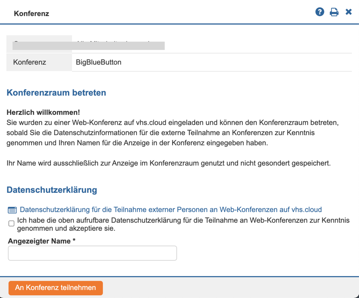Click the bold Herzlich willkommen! text
The width and height of the screenshot is (359, 298).
pyautogui.click(x=43, y=113)
